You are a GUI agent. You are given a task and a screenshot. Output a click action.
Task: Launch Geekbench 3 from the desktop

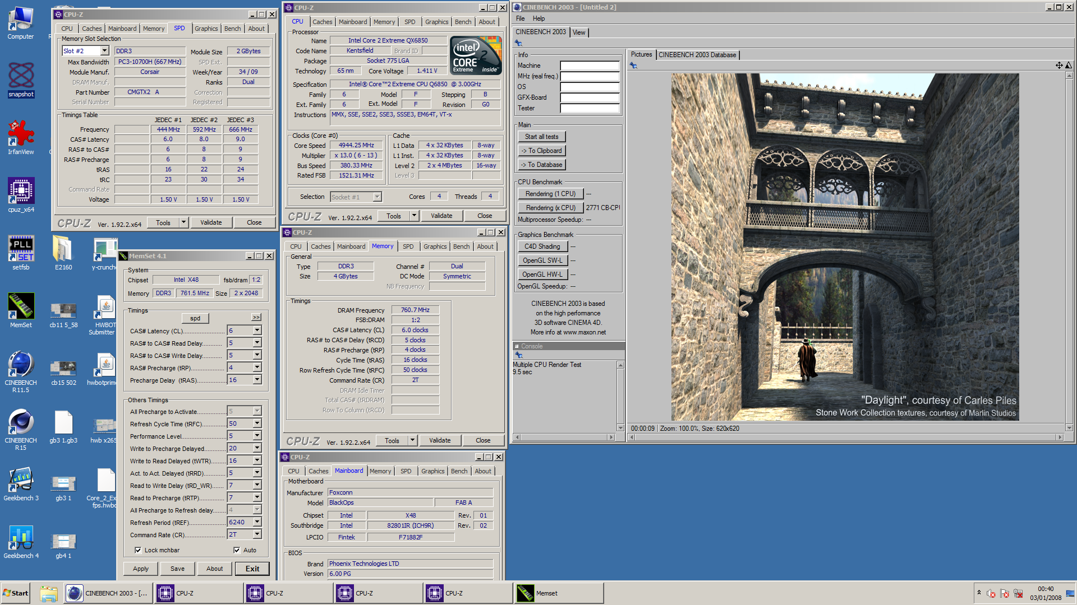(21, 483)
